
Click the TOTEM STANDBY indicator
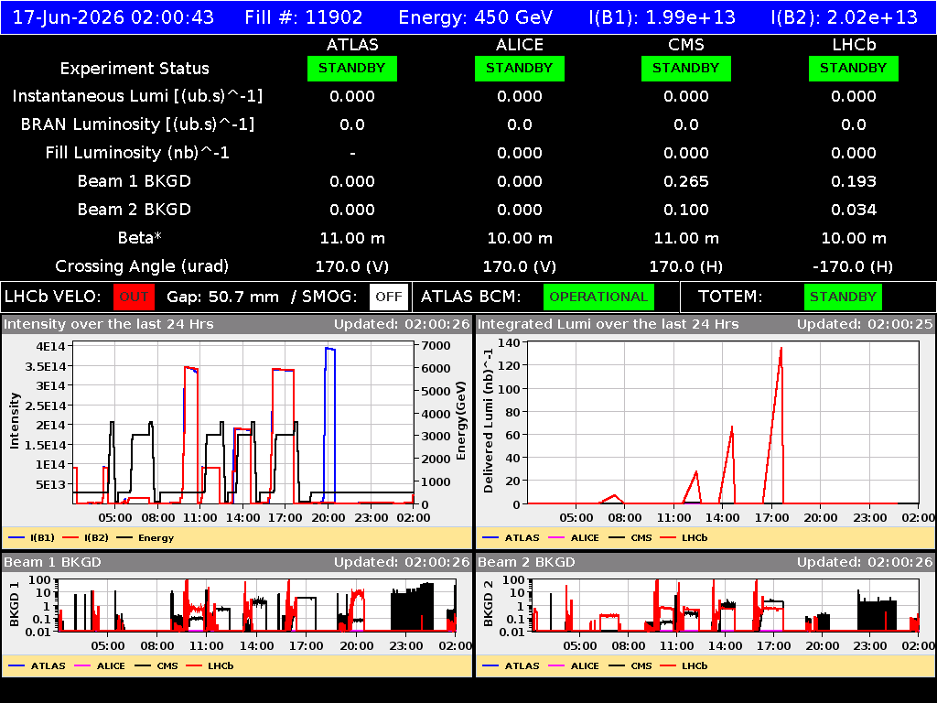tap(843, 297)
